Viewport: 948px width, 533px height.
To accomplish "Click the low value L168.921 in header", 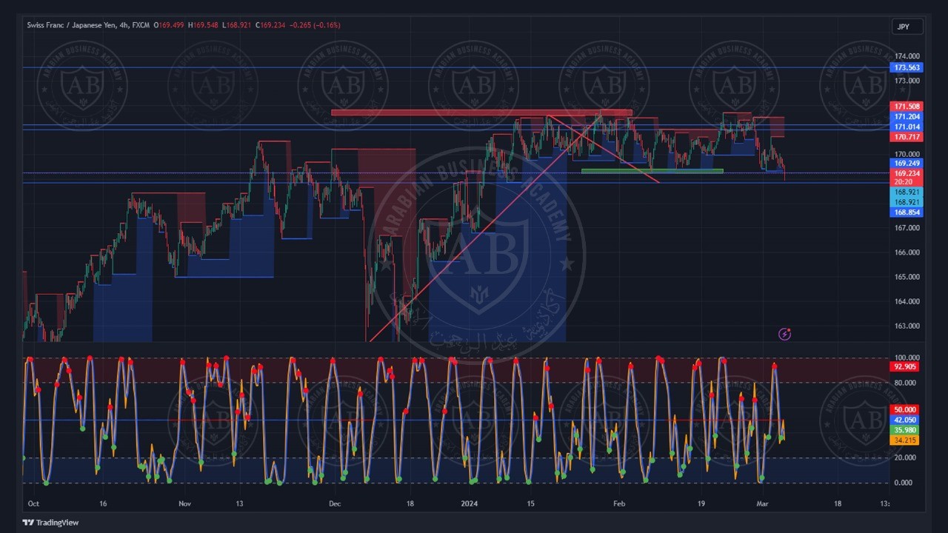I will point(237,25).
